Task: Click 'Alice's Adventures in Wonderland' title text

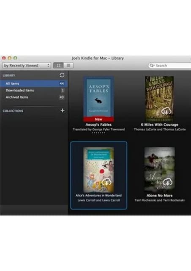Action: coord(98,195)
